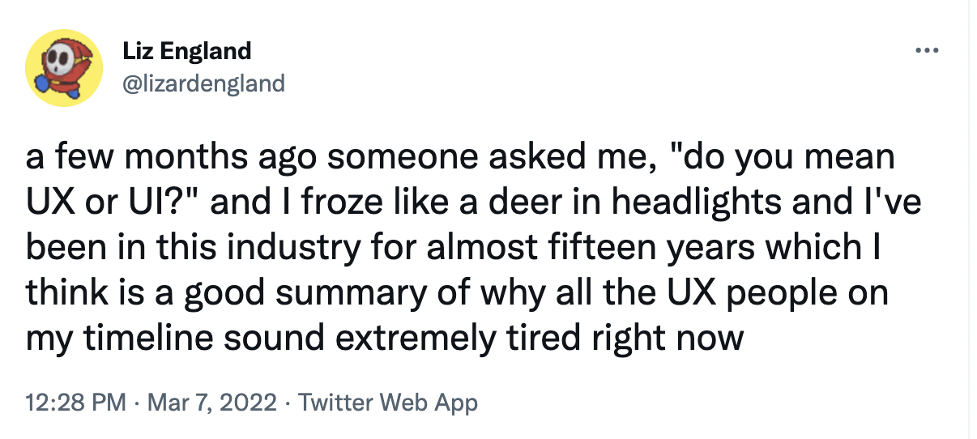Click the Mar 7, 2022 date
This screenshot has height=439, width=977.
tap(212, 403)
